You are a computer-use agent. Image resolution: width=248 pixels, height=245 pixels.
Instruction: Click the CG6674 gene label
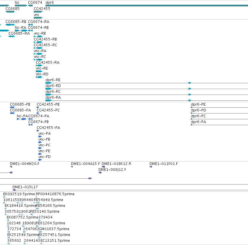point(35,3)
